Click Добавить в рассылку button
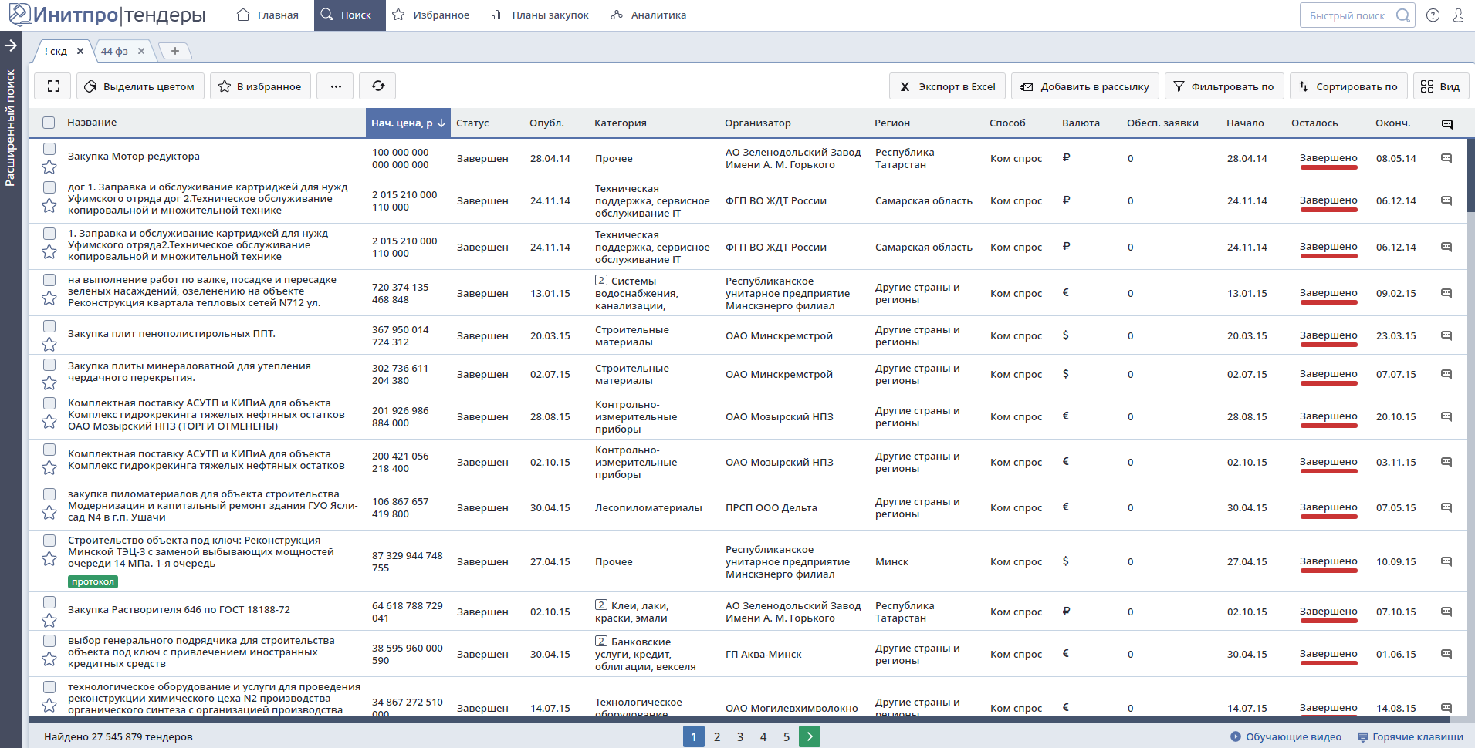Screen dimensions: 1475x748 [1086, 86]
